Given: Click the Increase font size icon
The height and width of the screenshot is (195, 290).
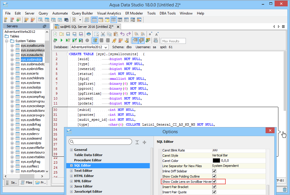Looking at the screenshot, I should pyautogui.click(x=157, y=34).
